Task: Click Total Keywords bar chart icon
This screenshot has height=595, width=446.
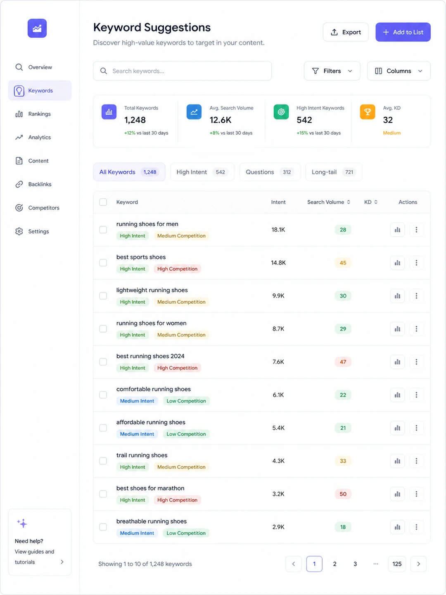Action: (109, 112)
